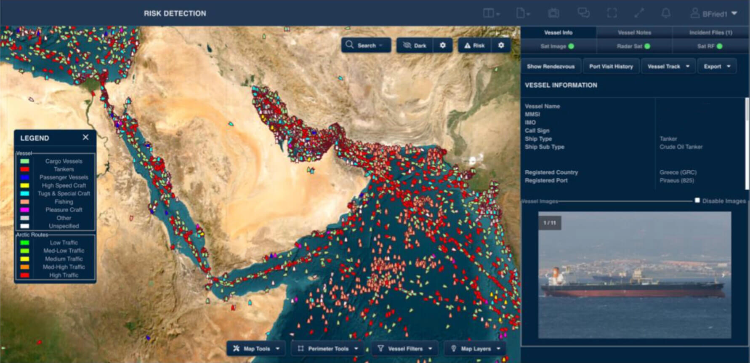
Task: Click the fullscreen frame icon
Action: coord(612,13)
